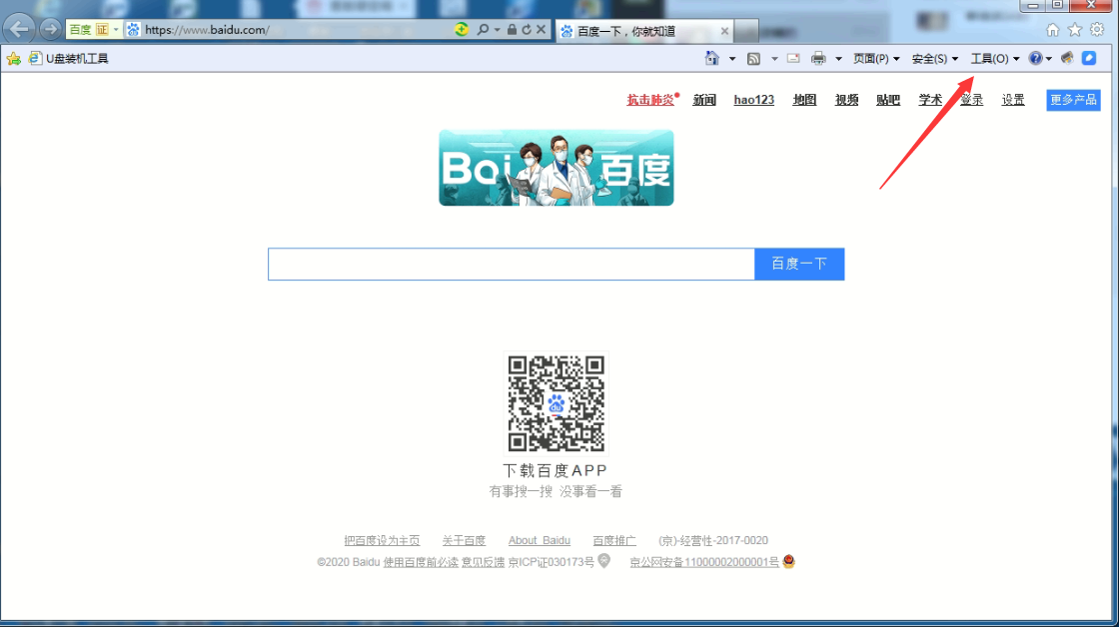Expand the Print dropdown arrow
The height and width of the screenshot is (627, 1119).
[838, 59]
